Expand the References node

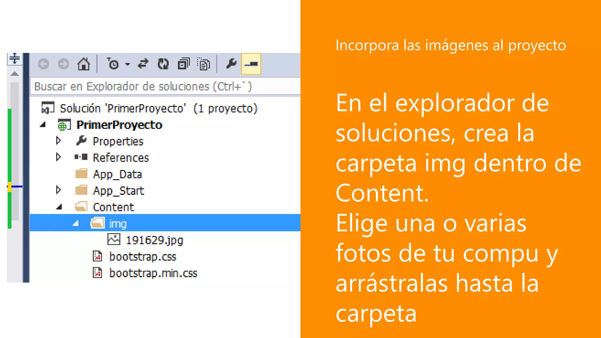pyautogui.click(x=58, y=158)
